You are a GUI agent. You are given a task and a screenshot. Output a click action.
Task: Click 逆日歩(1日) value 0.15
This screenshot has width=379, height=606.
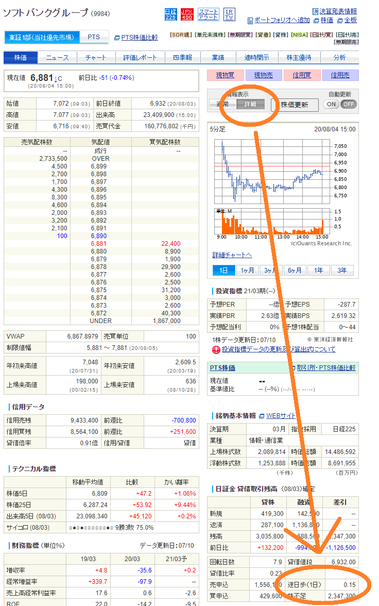(x=349, y=585)
